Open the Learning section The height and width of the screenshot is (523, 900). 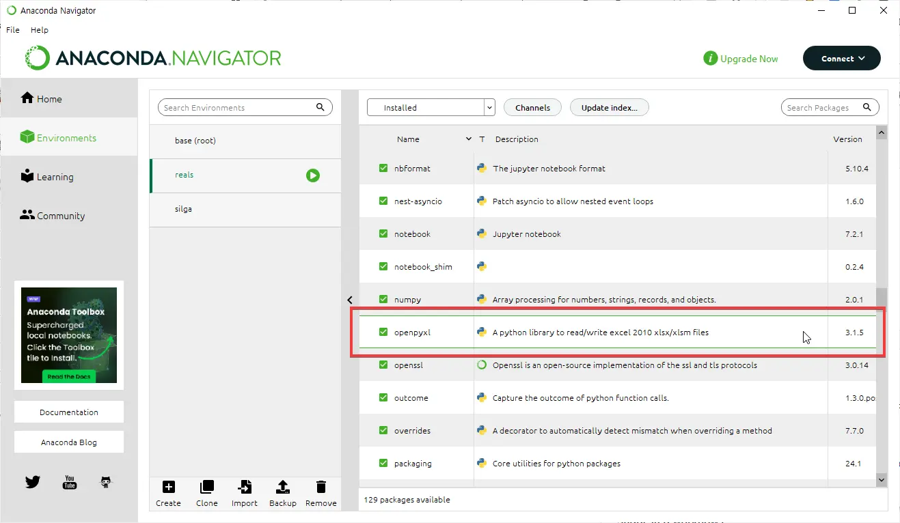pyautogui.click(x=53, y=176)
